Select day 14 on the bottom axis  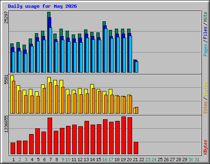pos(92,159)
